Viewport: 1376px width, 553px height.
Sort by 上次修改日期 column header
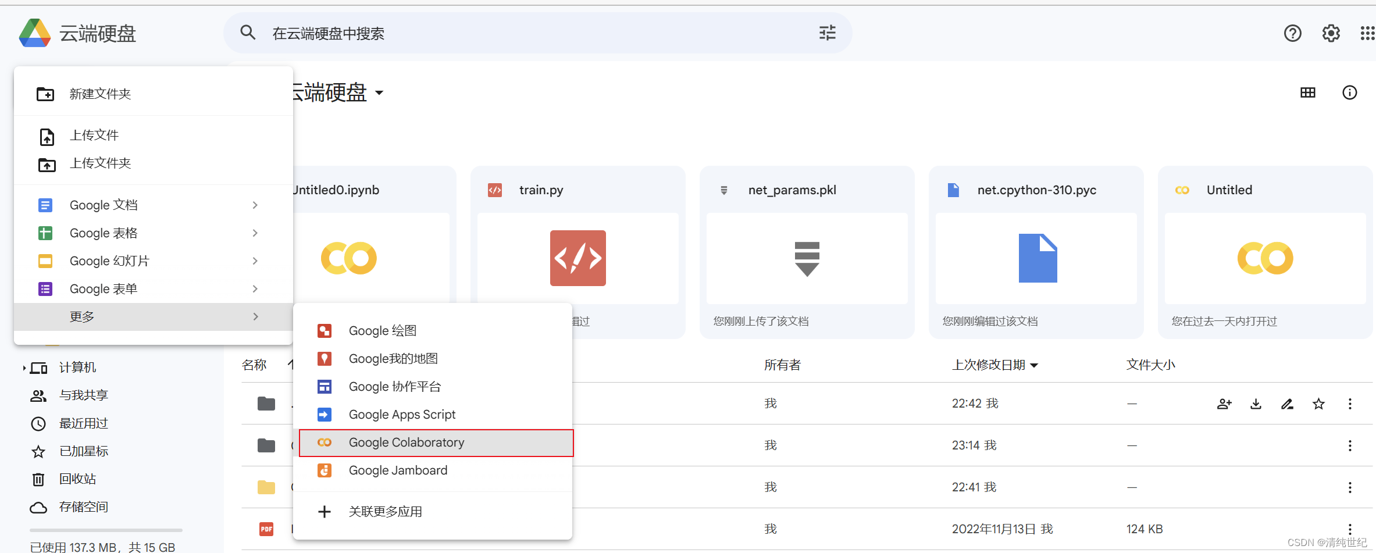point(994,365)
